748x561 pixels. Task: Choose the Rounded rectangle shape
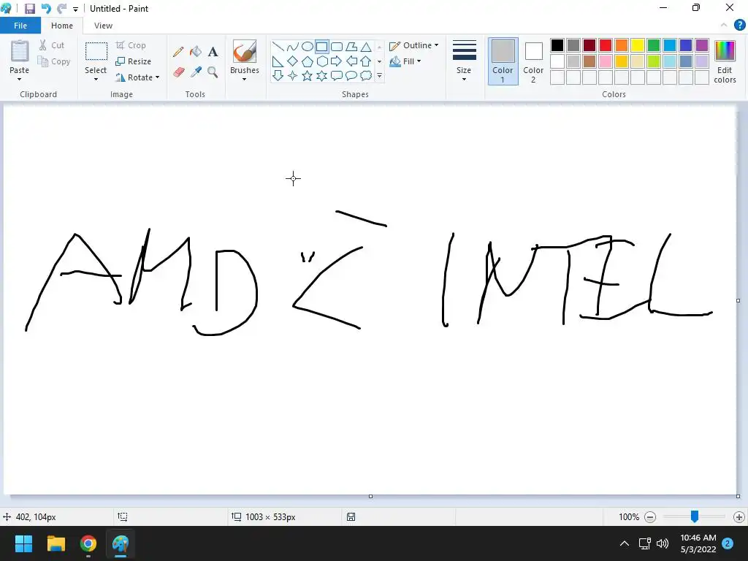pos(337,47)
